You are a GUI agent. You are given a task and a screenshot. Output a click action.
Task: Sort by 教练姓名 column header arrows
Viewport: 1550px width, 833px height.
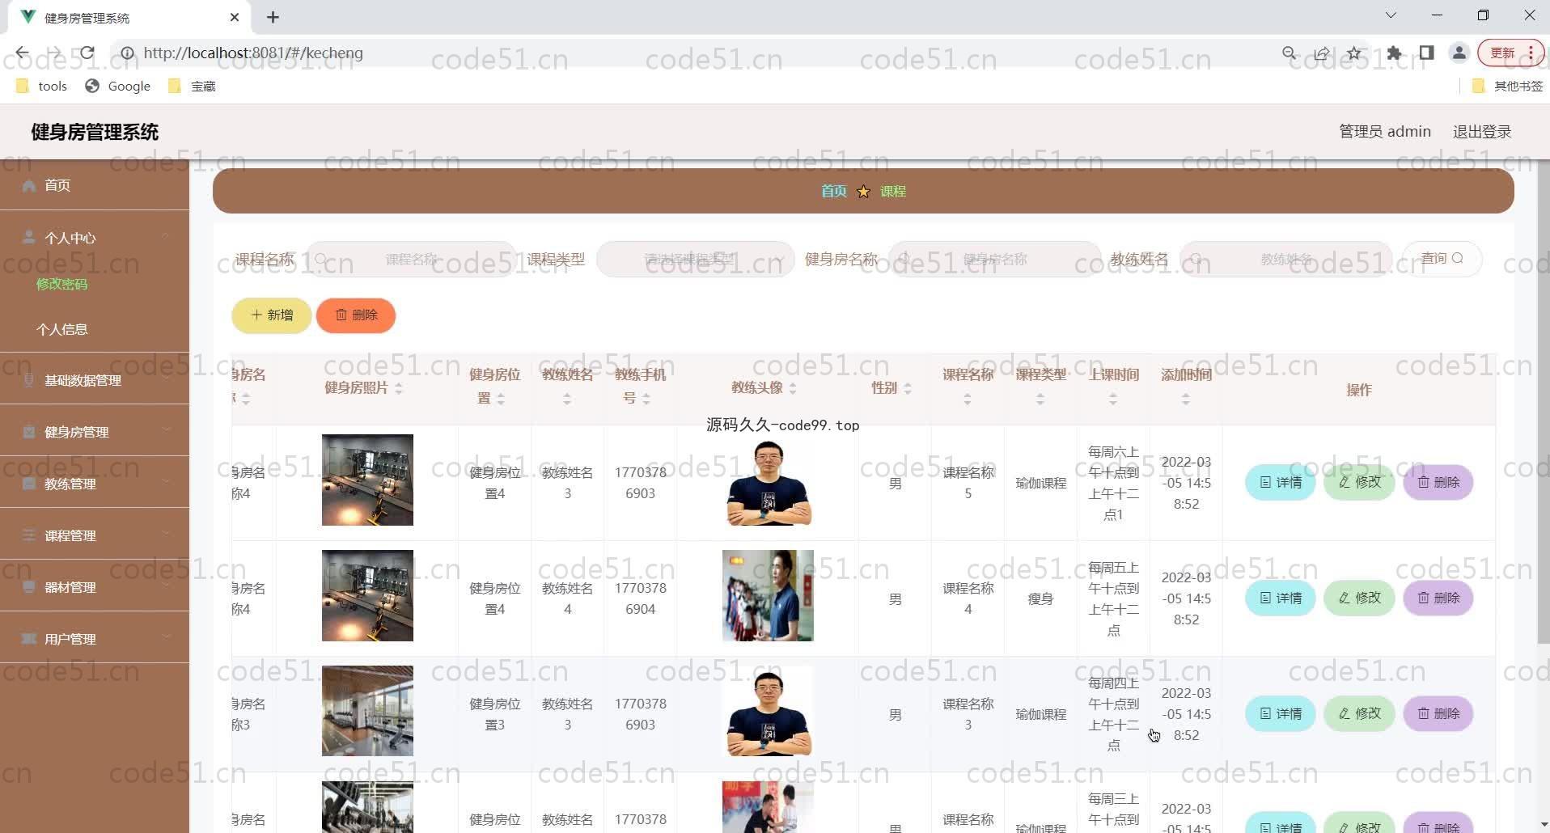567,399
